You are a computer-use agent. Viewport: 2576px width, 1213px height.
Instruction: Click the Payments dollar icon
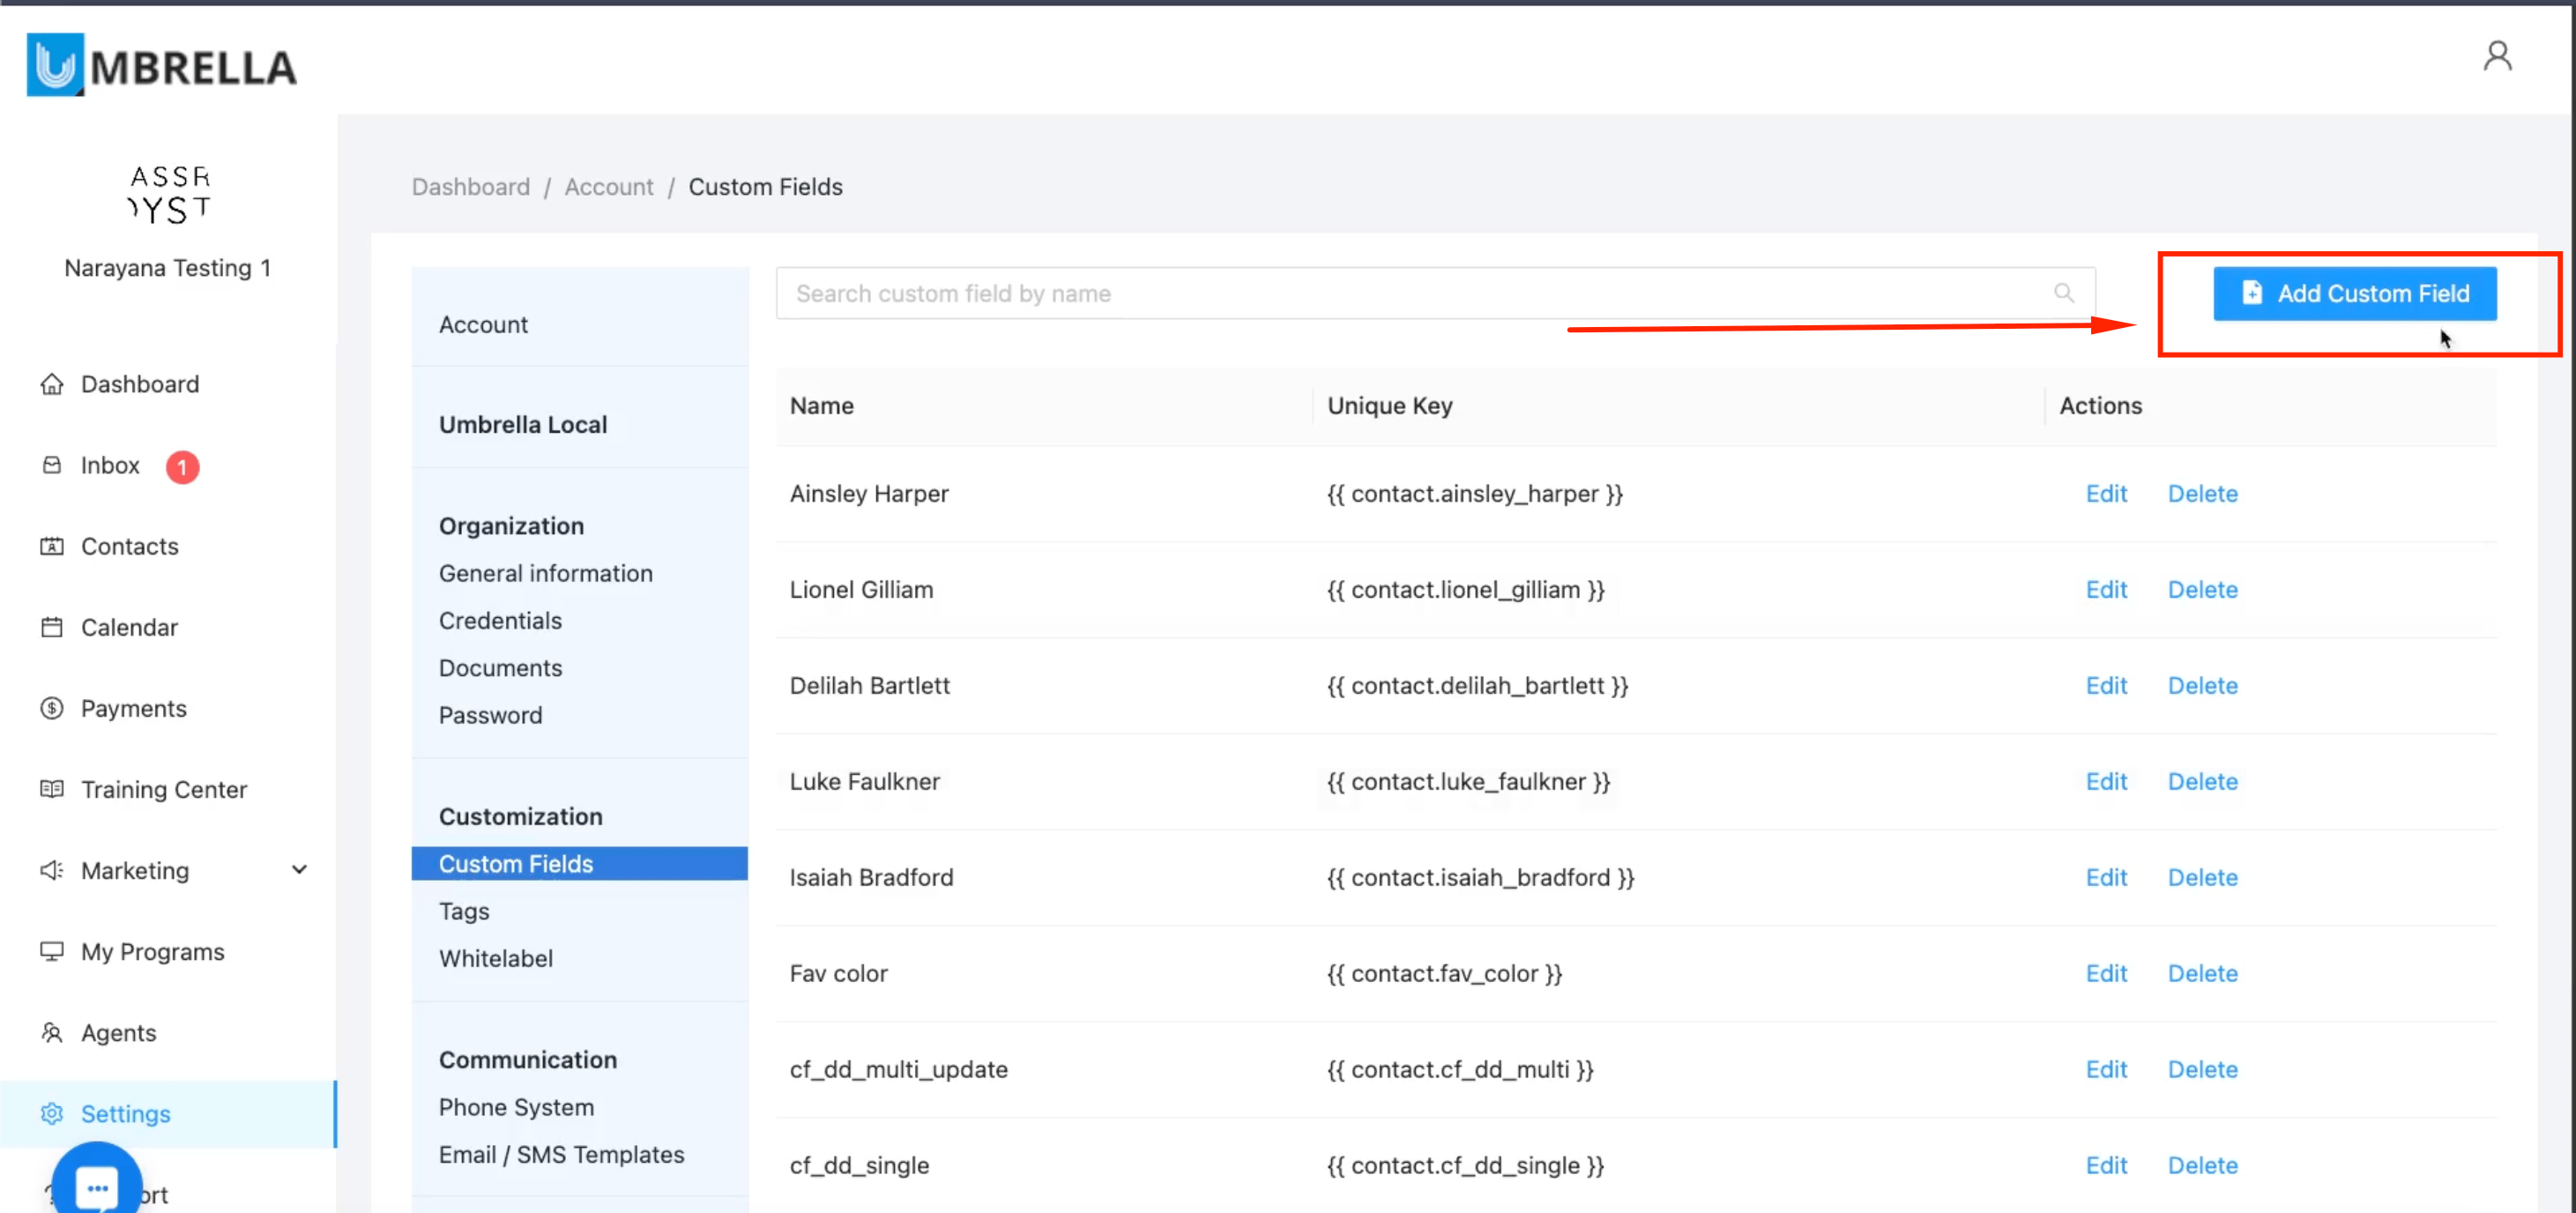point(52,708)
